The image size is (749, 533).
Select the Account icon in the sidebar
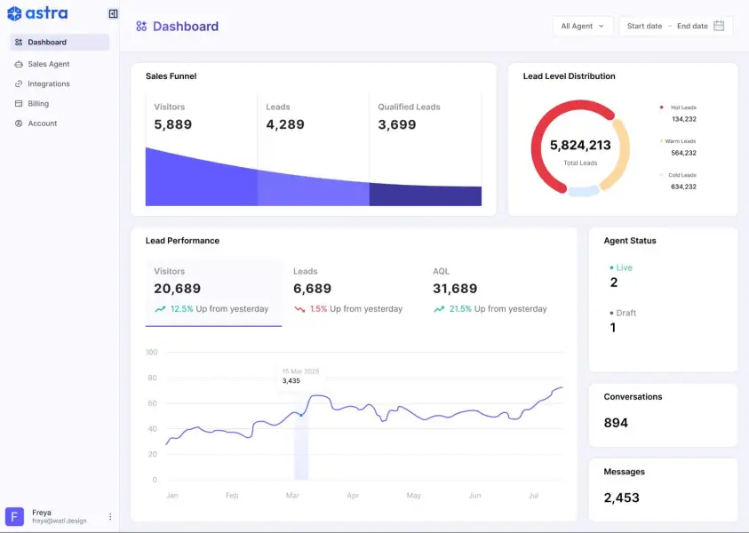point(20,123)
